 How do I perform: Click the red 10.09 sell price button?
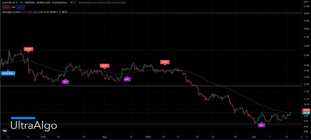point(6,7)
